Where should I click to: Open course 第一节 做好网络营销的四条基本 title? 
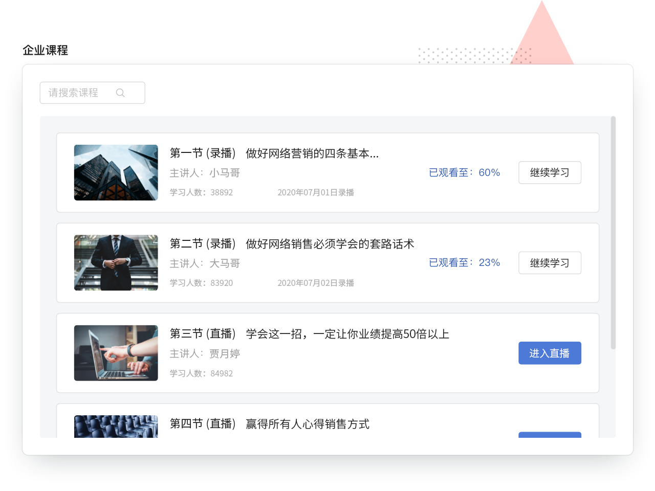tap(274, 153)
